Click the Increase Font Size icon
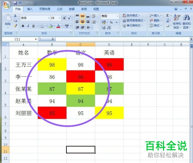Image resolution: width=193 pixels, height=163 pixels. [64, 18]
